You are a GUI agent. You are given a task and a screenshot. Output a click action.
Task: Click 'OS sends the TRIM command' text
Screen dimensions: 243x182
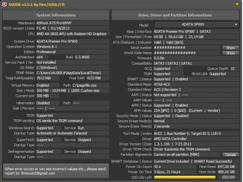tap(59, 121)
